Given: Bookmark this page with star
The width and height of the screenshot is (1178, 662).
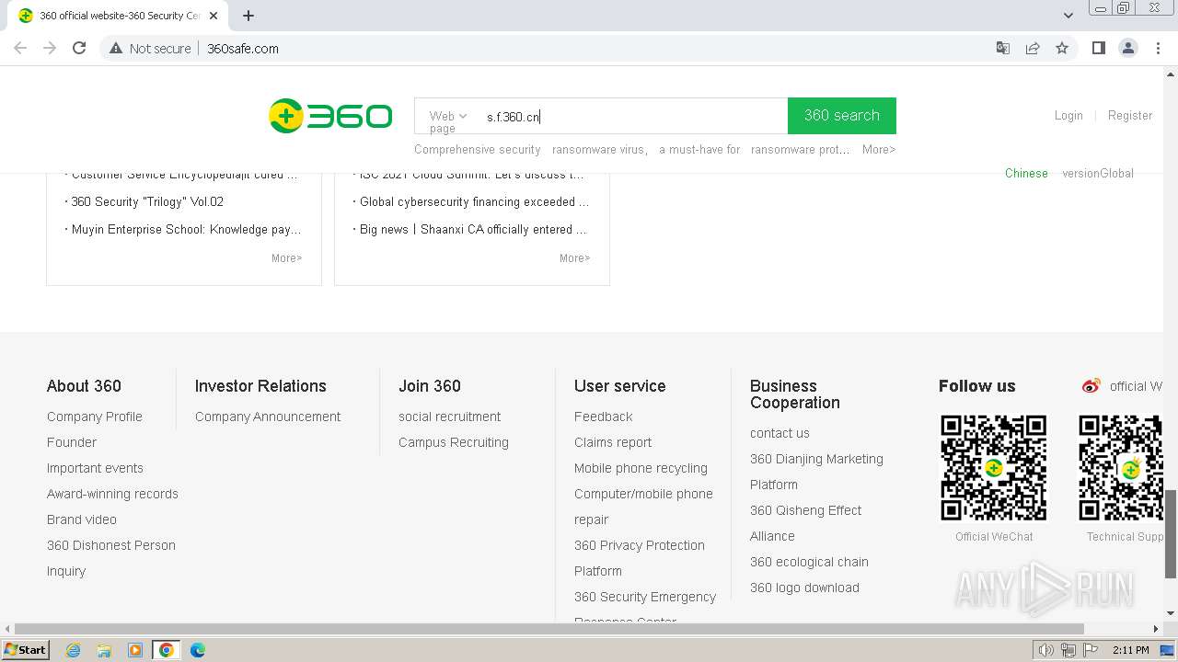Looking at the screenshot, I should [1062, 48].
